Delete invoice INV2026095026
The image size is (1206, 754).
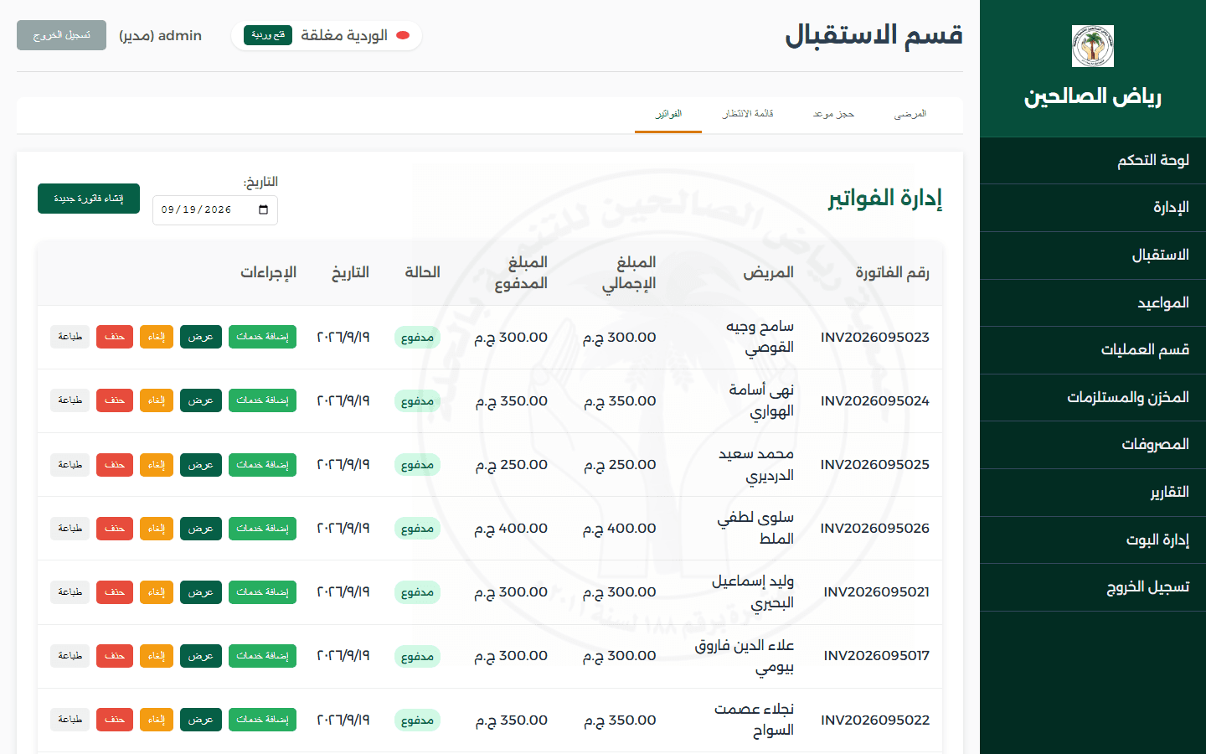(115, 529)
